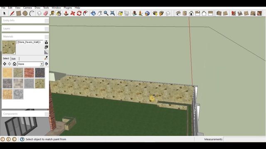This screenshot has height=149, width=266.
Task: Open the Camera menu
Action: click(27, 8)
